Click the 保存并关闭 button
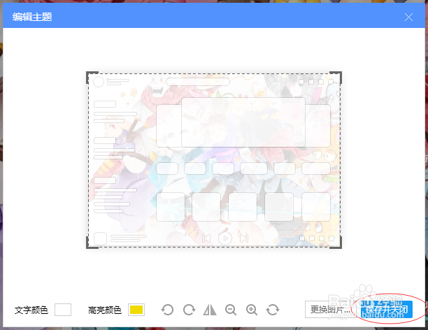This screenshot has width=428, height=330. click(x=387, y=310)
